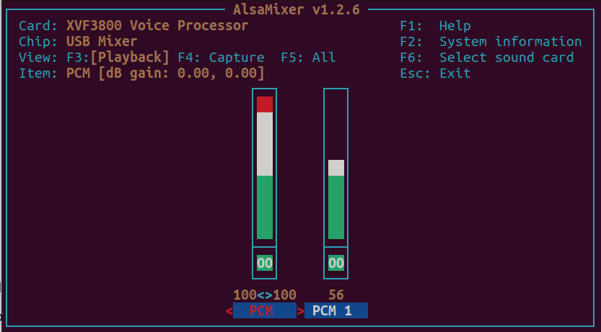The width and height of the screenshot is (601, 332).
Task: Click the left red arrow beside PCM
Action: click(229, 311)
